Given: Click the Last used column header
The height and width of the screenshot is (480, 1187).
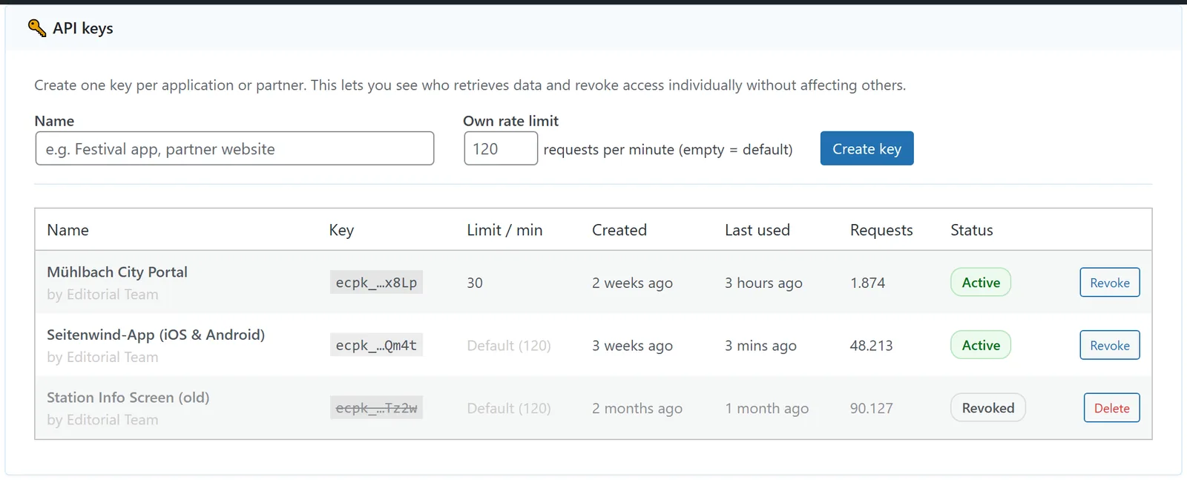Looking at the screenshot, I should 757,230.
